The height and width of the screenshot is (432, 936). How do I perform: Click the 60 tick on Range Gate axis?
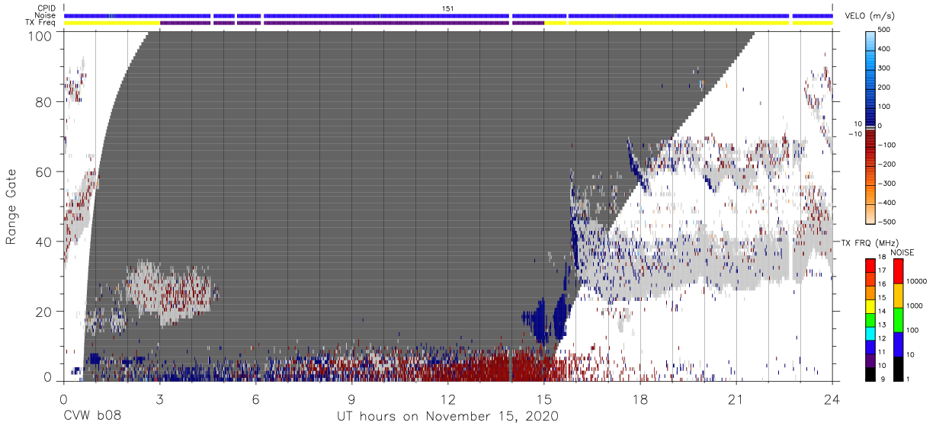[45, 172]
